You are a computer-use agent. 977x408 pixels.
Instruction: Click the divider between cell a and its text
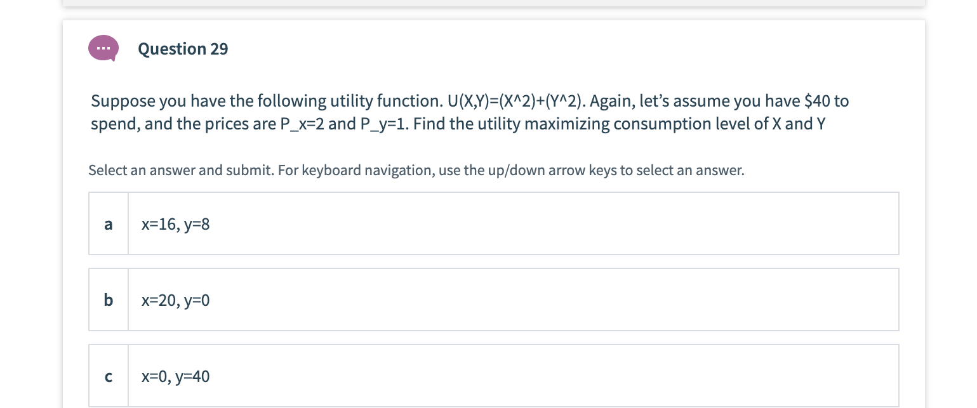click(128, 223)
